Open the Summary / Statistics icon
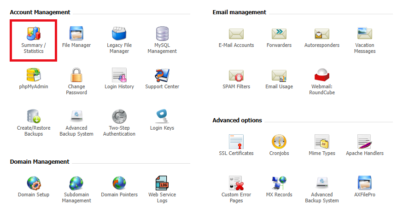 (x=34, y=34)
